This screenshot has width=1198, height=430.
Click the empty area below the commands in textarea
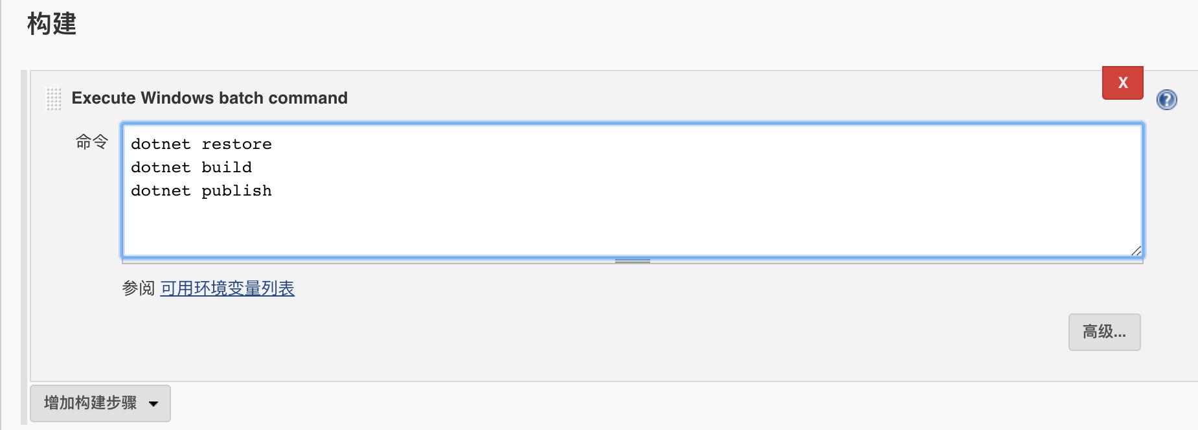tap(583, 227)
